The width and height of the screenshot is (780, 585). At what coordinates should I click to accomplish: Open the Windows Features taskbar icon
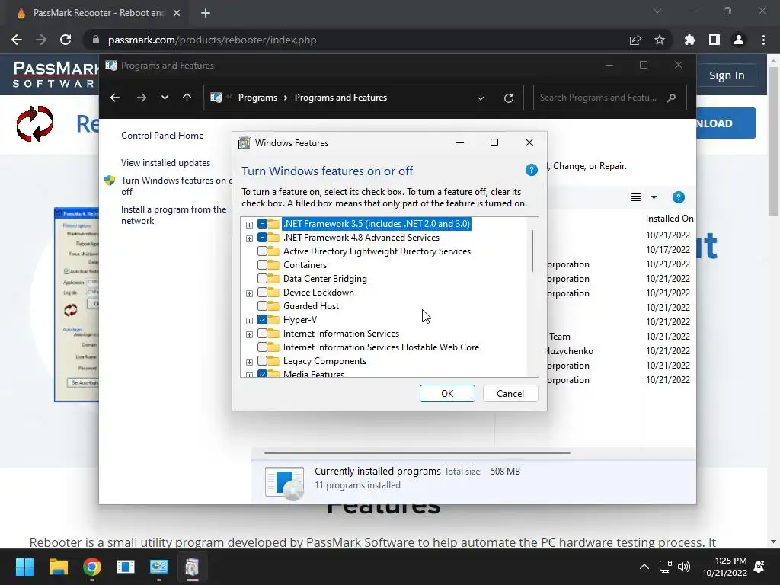193,567
